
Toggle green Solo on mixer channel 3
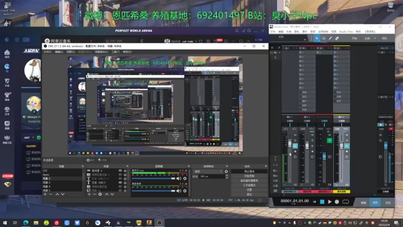[x=329, y=141]
